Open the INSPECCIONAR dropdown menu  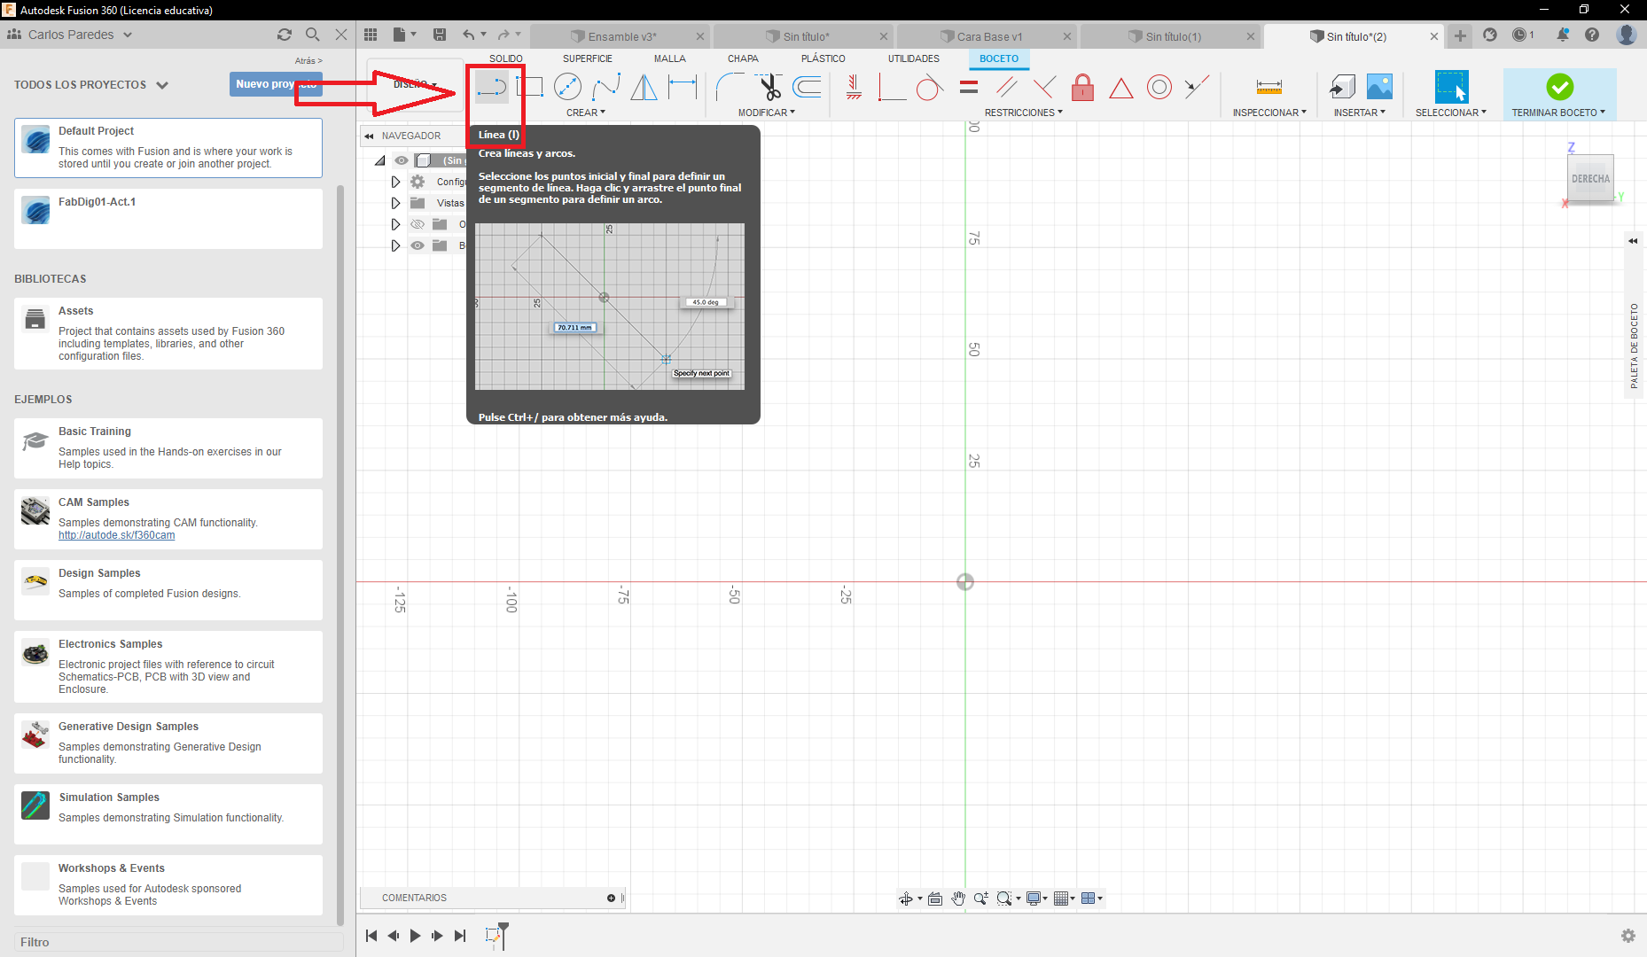tap(1269, 113)
